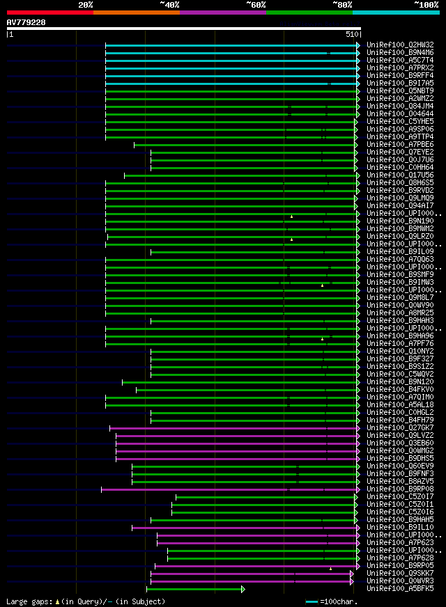Click the red 20% identity legend segment
This screenshot has width=446, height=607.
pos(50,13)
